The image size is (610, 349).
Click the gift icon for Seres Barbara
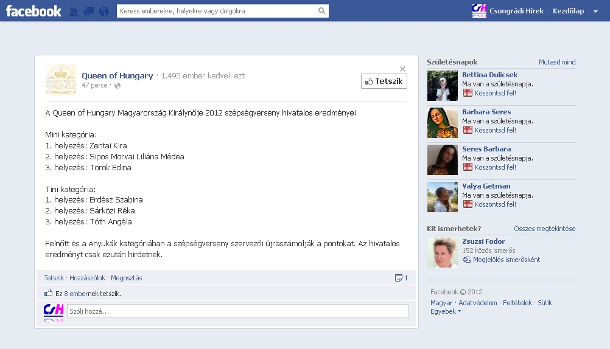(468, 167)
